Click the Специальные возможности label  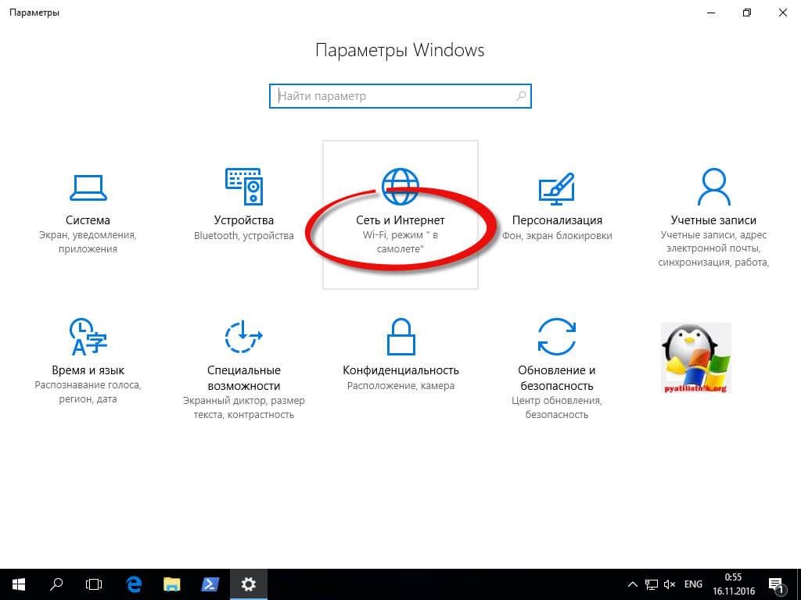click(x=244, y=378)
